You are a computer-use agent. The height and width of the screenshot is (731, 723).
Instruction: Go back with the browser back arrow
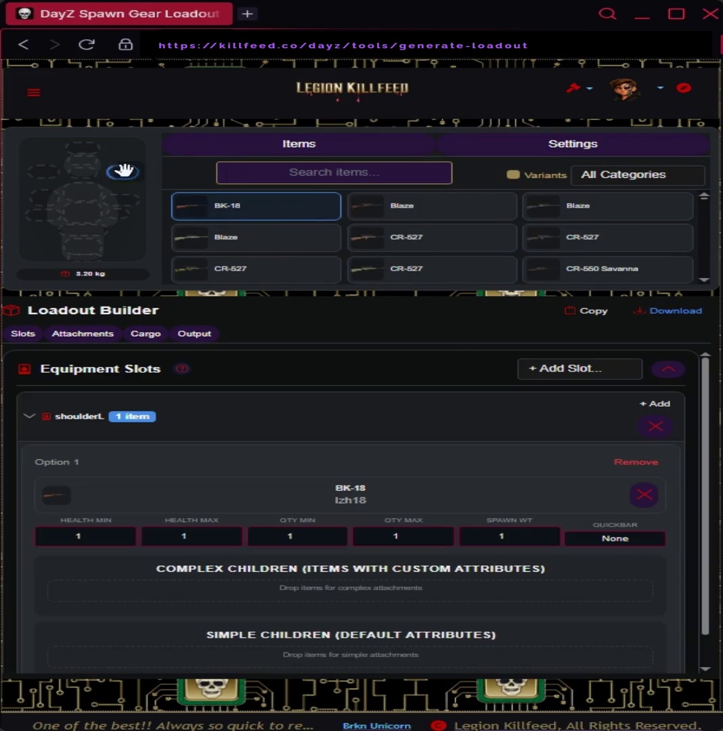click(x=23, y=45)
